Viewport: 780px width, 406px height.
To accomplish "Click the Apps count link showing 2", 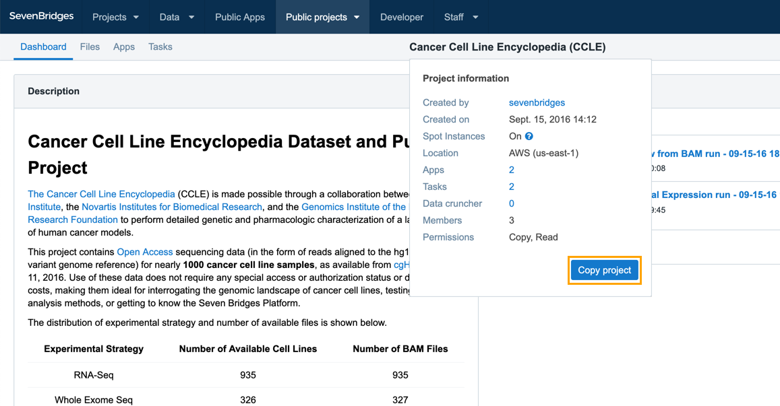I will coord(511,170).
